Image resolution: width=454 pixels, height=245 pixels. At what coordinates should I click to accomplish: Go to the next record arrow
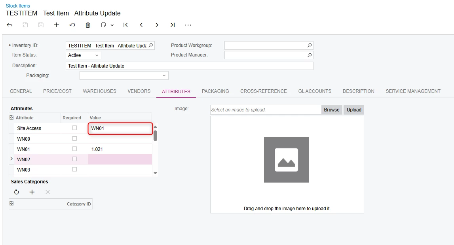click(x=157, y=25)
